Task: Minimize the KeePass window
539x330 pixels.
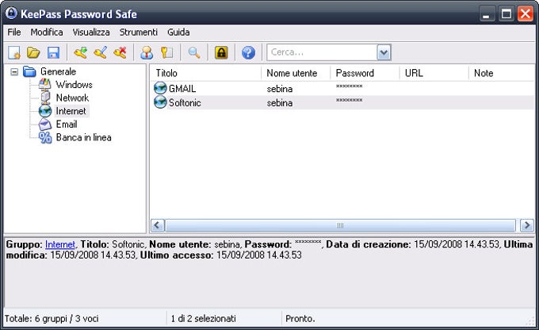Action: click(x=487, y=13)
